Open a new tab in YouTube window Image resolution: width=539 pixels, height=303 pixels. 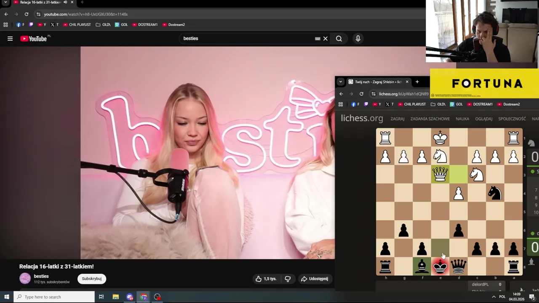pyautogui.click(x=82, y=2)
